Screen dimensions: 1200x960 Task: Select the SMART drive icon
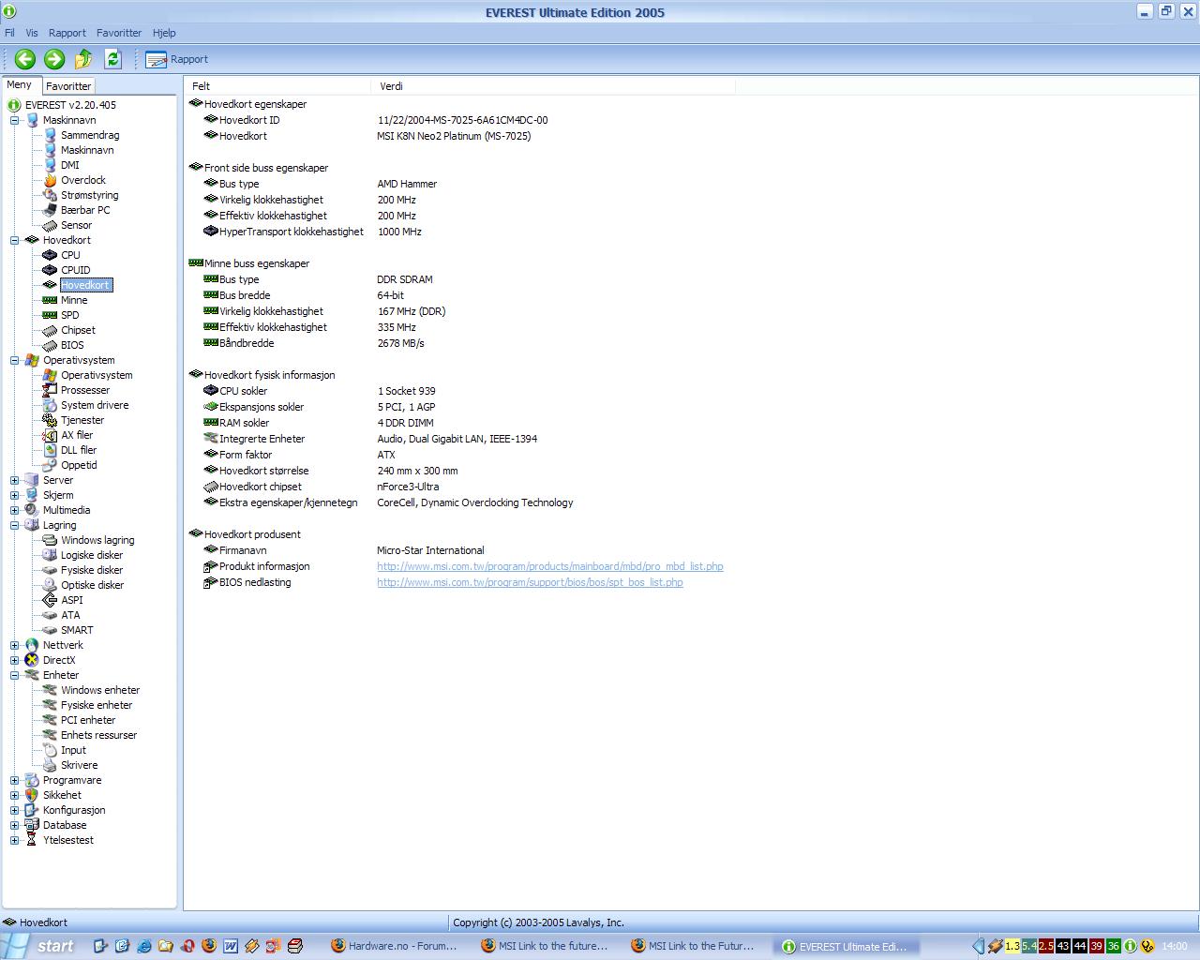(51, 630)
